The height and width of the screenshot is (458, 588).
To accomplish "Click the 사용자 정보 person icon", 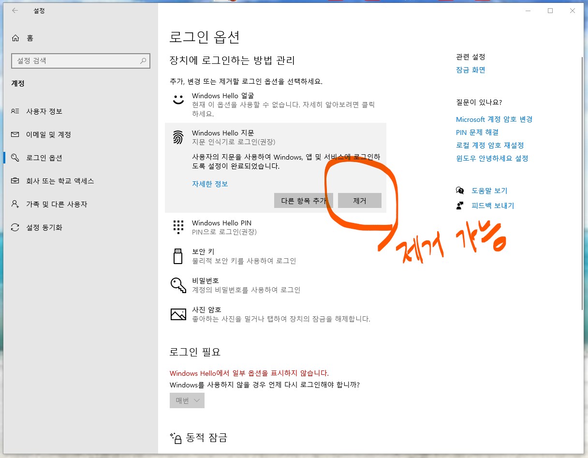I will click(15, 111).
